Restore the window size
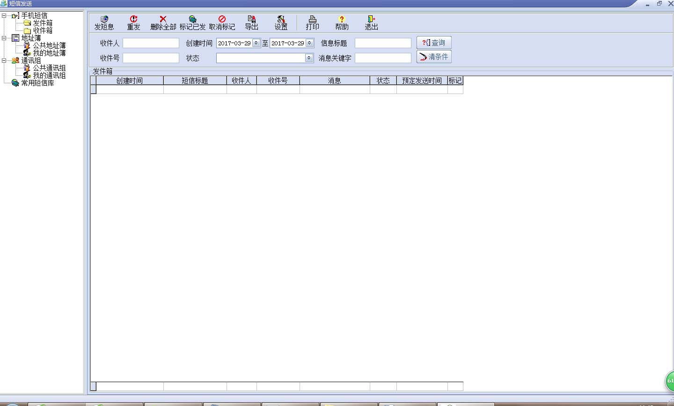The width and height of the screenshot is (674, 406). click(659, 3)
